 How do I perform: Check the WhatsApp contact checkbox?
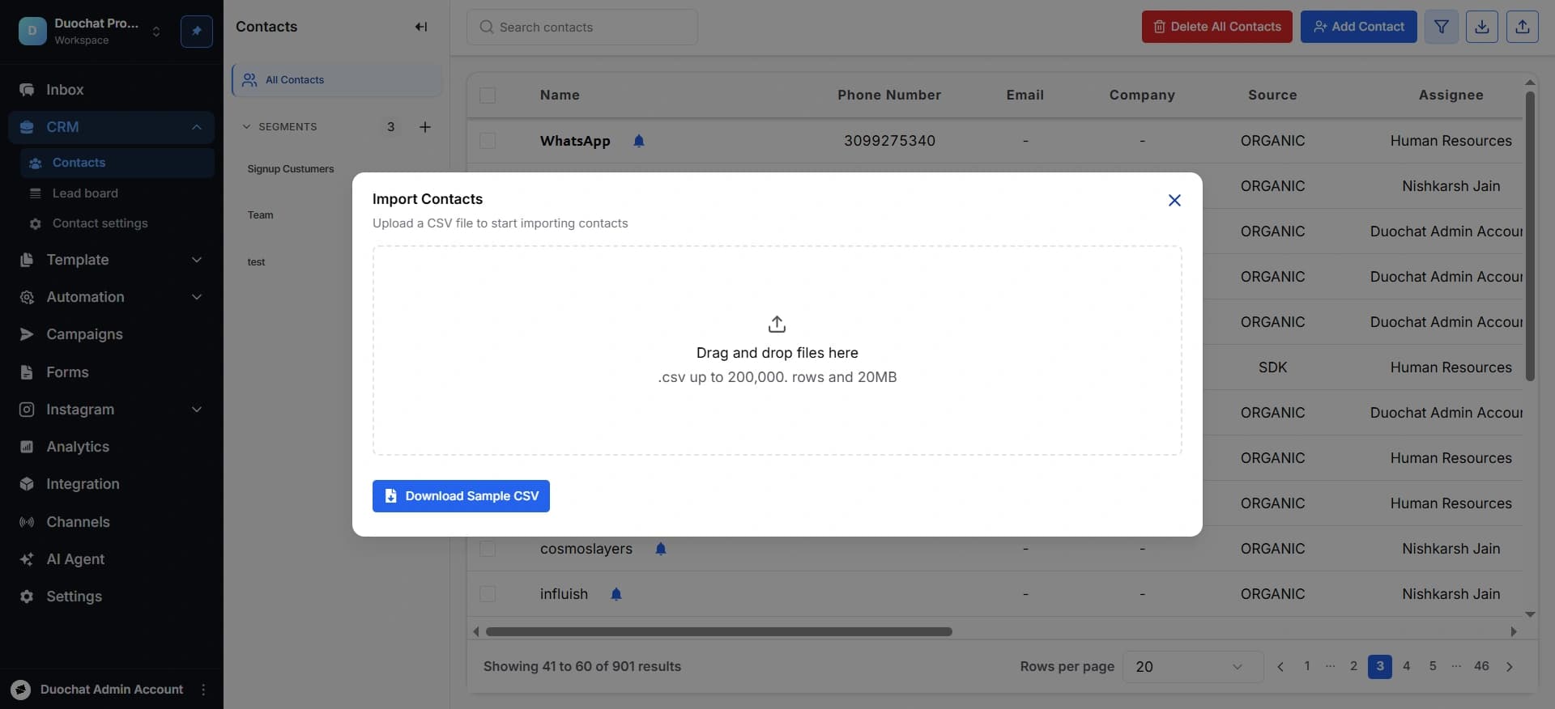[x=488, y=141]
